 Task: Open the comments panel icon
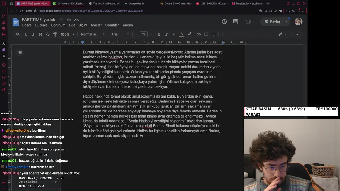236,21
